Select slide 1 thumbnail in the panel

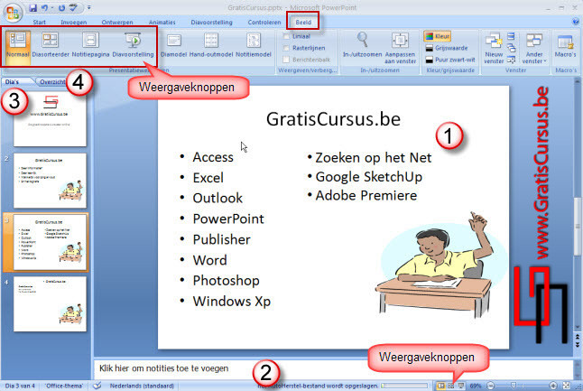click(x=50, y=120)
